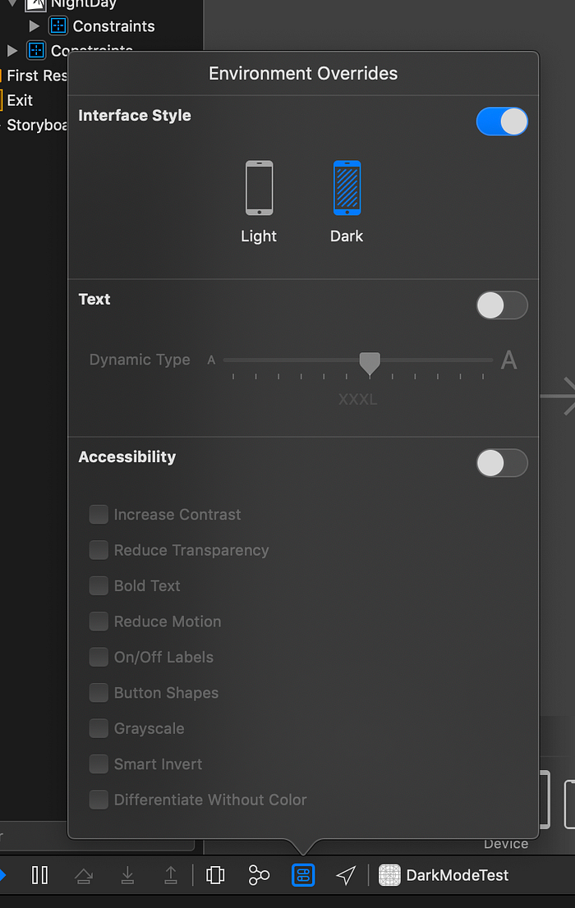
Task: Disable the Interface Style override switch
Action: [502, 121]
